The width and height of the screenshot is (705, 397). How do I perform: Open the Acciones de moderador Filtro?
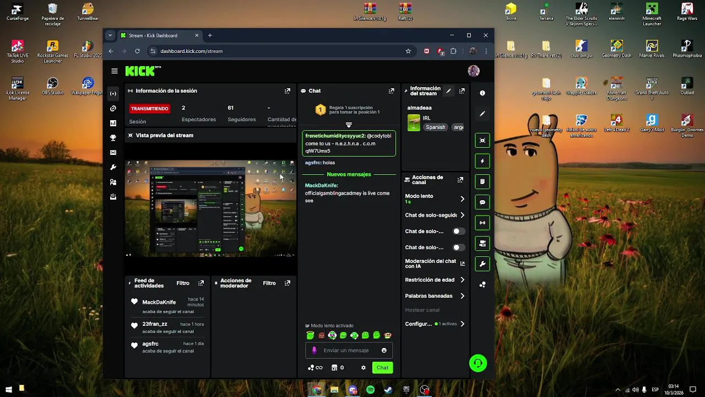point(269,283)
